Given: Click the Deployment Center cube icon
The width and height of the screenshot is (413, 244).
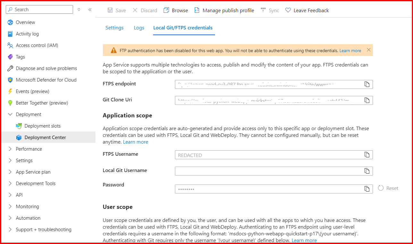Looking at the screenshot, I should point(19,138).
